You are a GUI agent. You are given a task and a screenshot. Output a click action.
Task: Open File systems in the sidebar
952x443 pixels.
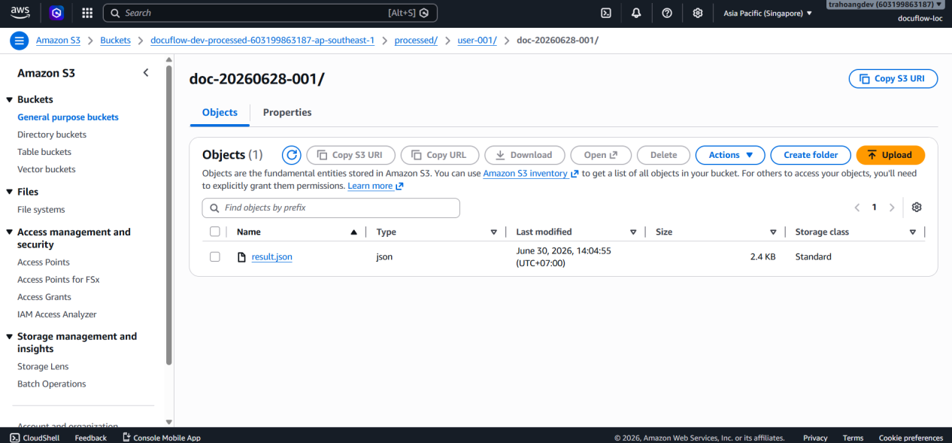[41, 210]
